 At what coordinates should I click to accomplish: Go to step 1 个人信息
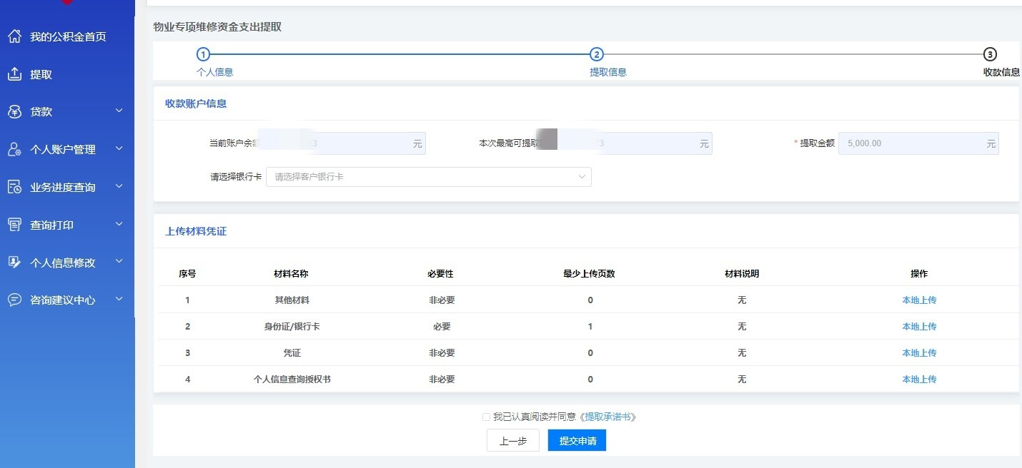[x=204, y=55]
